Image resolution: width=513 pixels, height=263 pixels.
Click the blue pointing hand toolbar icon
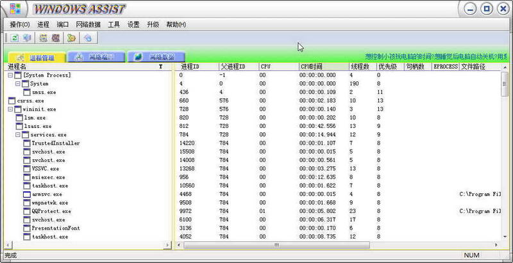pyautogui.click(x=87, y=38)
